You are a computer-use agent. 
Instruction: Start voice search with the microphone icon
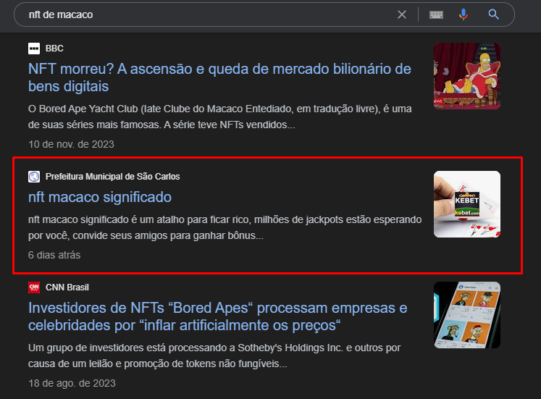coord(464,14)
